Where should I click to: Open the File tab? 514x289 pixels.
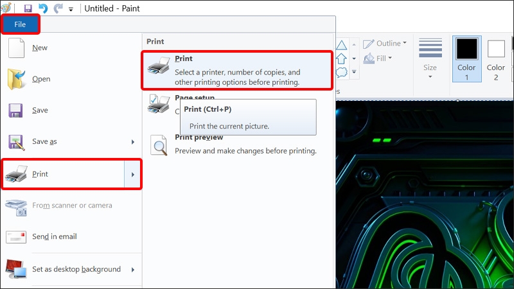20,24
